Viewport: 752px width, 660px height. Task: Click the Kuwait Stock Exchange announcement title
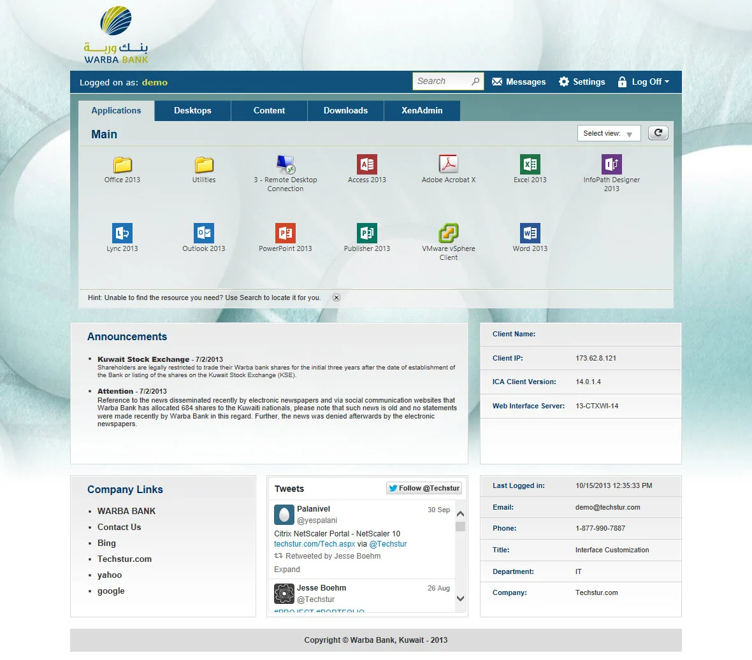click(x=143, y=359)
